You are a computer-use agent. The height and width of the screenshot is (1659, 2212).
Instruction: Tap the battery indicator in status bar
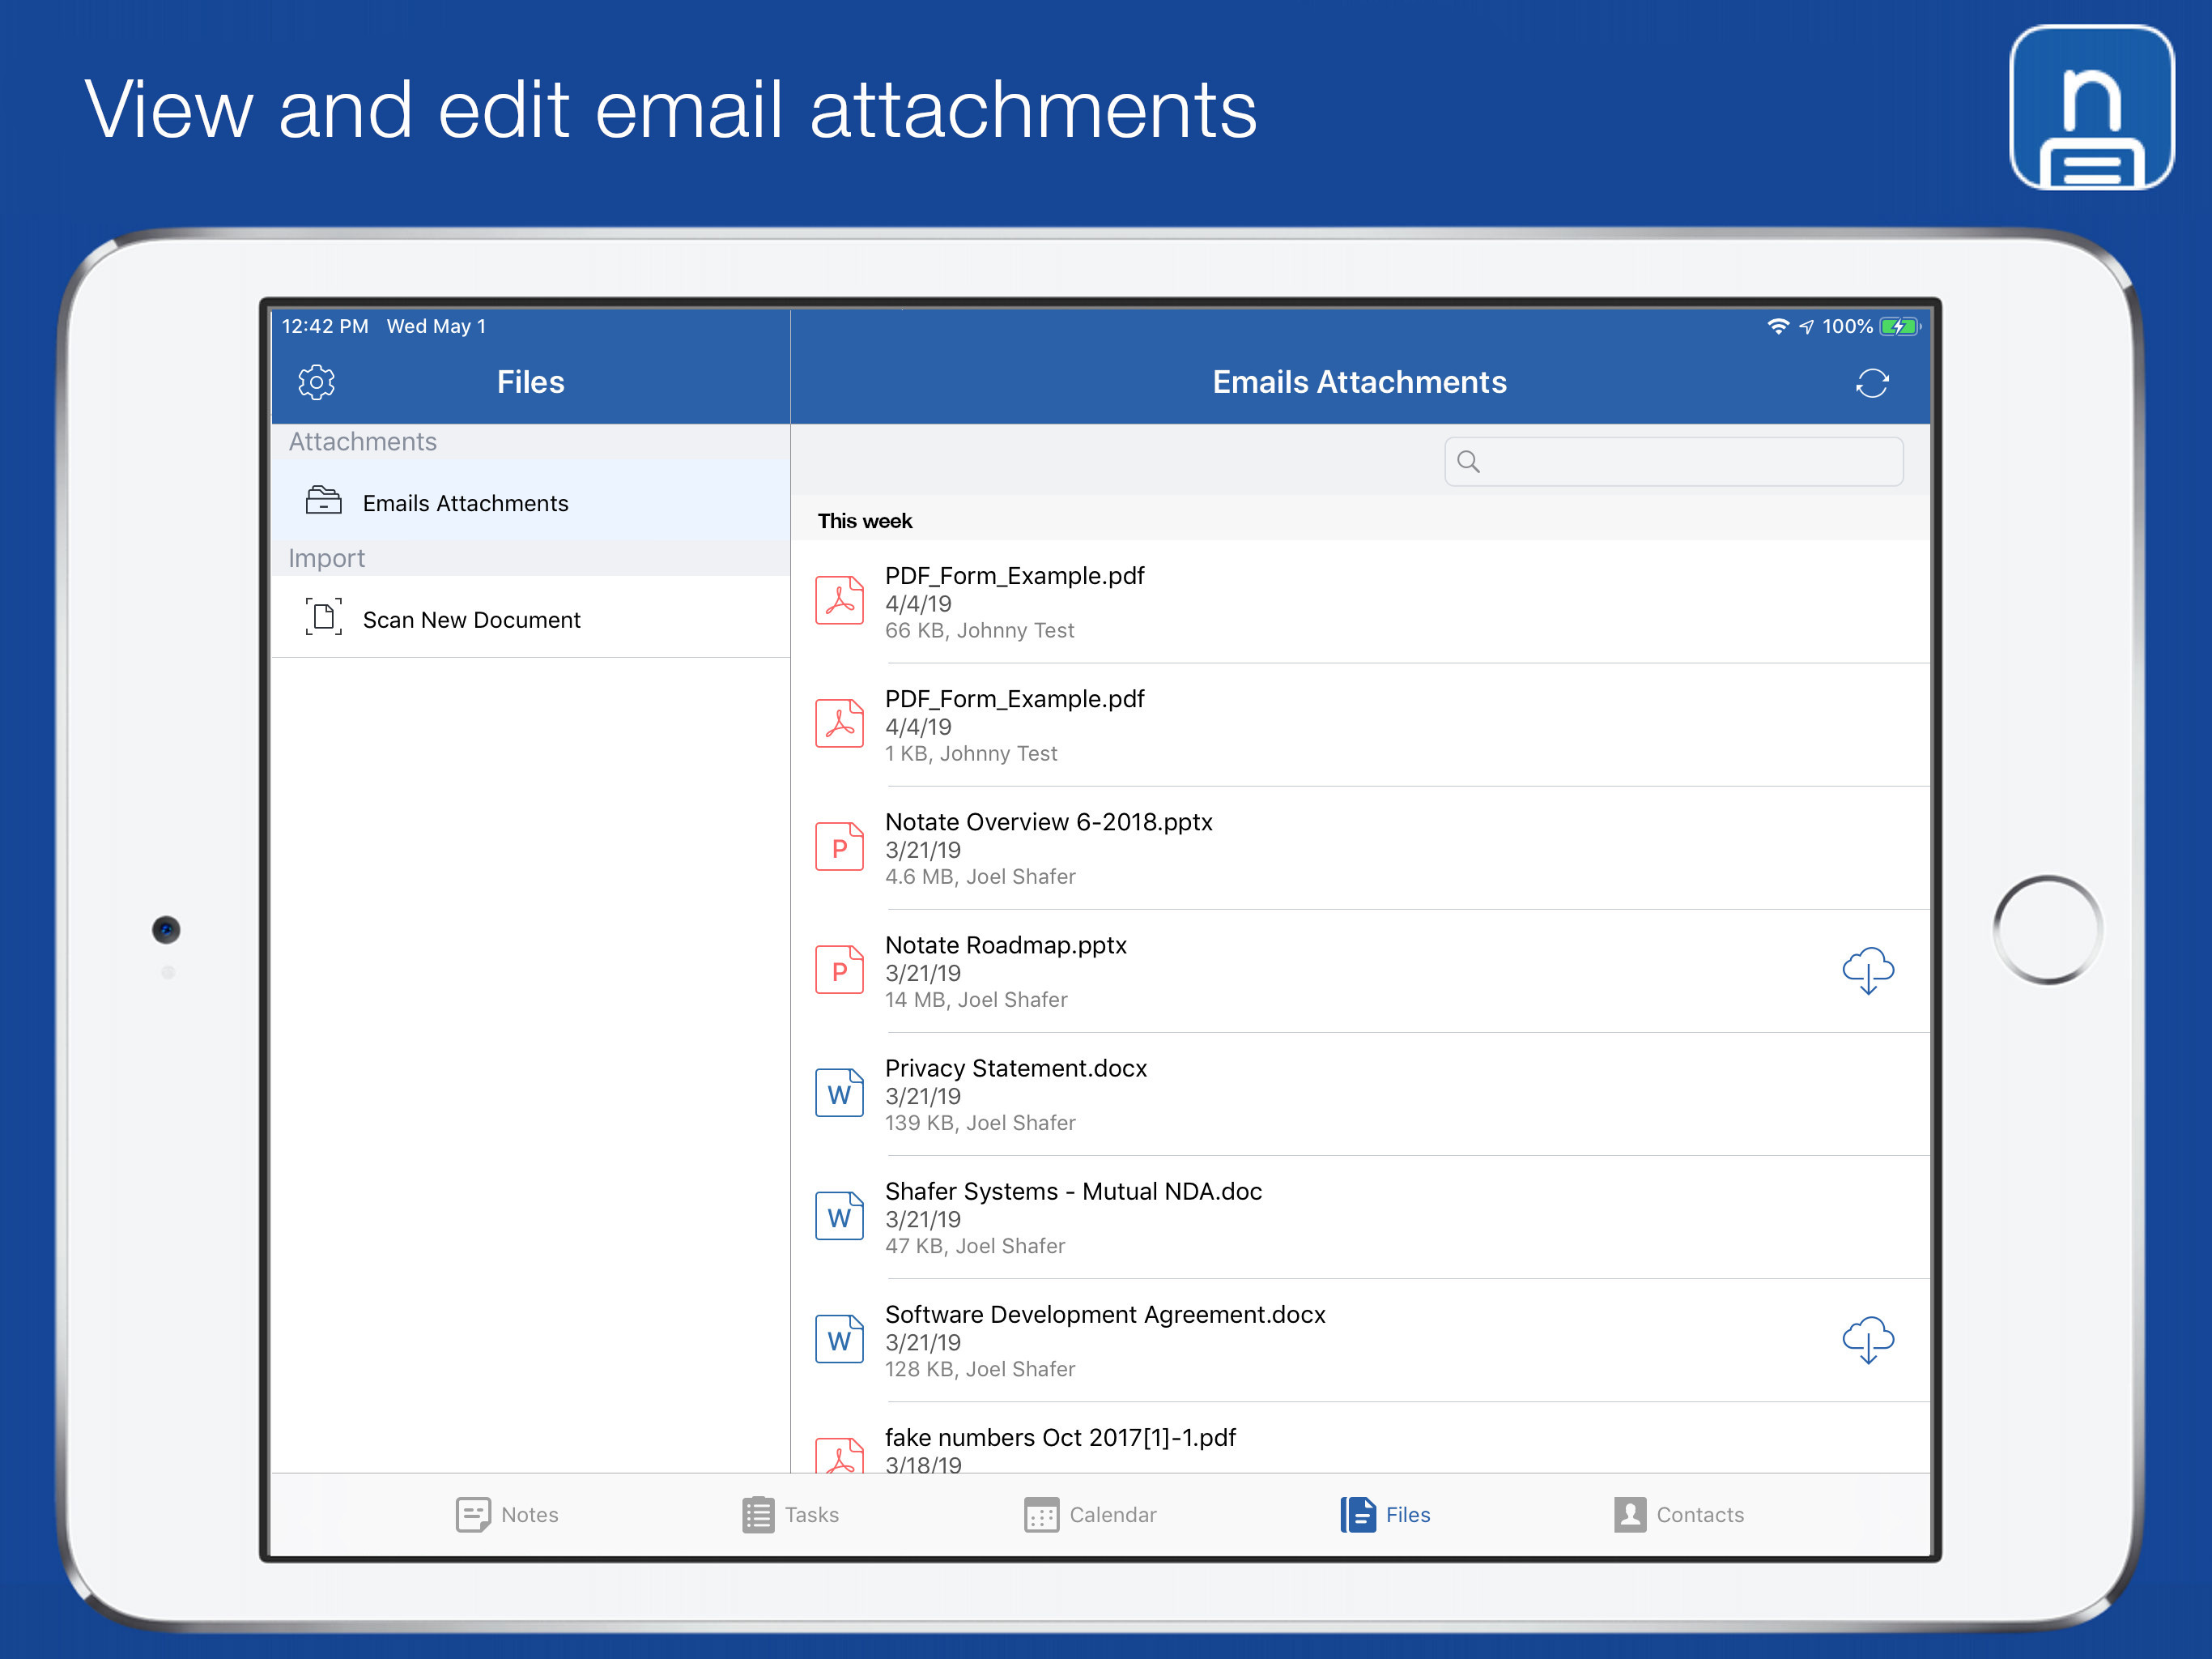click(x=1897, y=327)
